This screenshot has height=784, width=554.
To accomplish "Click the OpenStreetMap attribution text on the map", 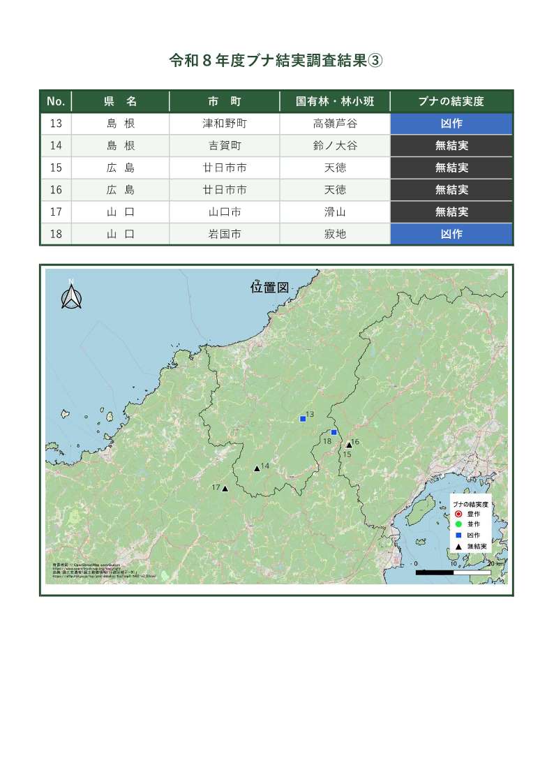I will (x=87, y=565).
